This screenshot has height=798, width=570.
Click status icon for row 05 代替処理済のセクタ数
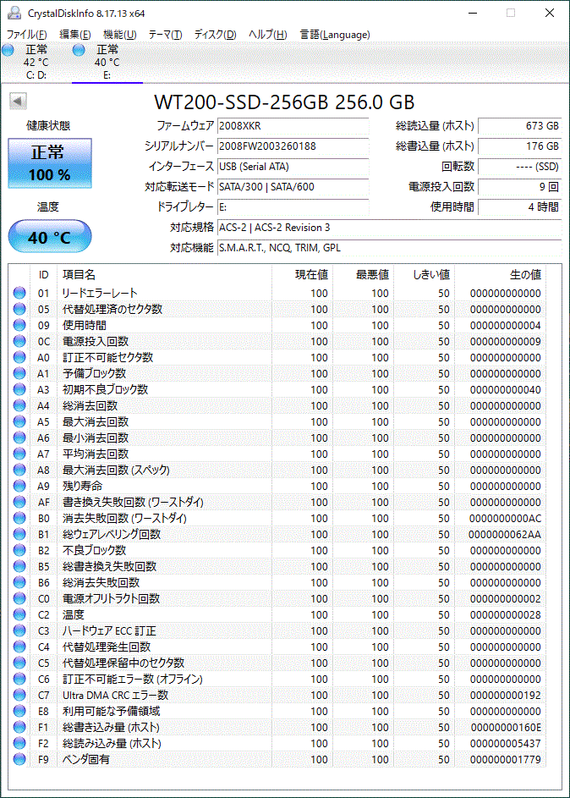coord(19,309)
